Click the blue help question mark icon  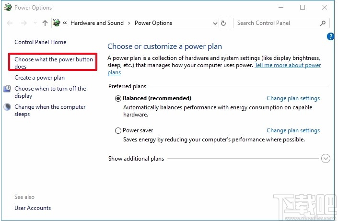(x=330, y=36)
